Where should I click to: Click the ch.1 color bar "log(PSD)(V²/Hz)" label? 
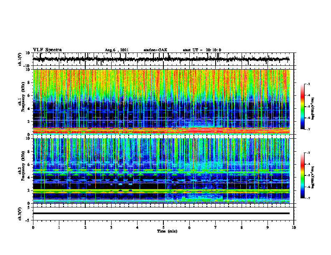(313, 108)
